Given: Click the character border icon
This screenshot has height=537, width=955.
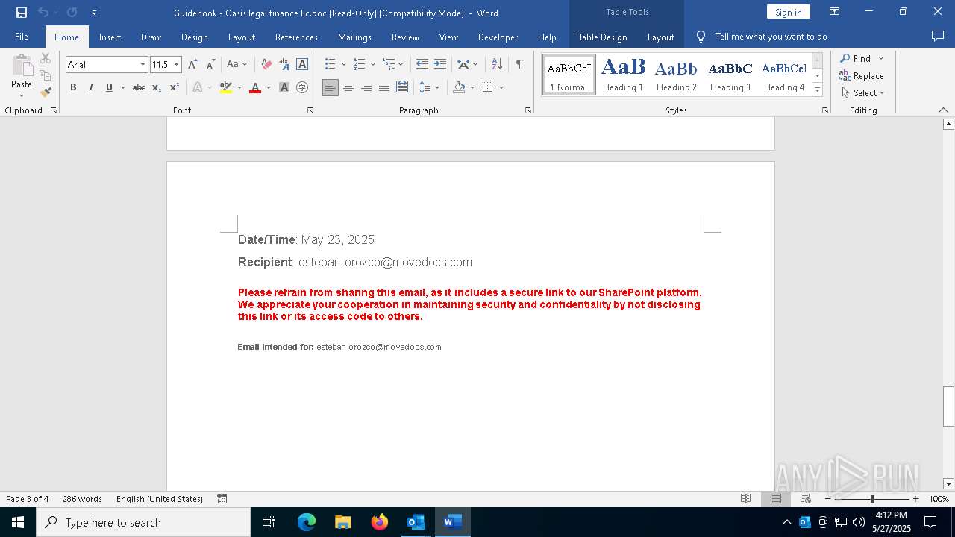Looking at the screenshot, I should [x=302, y=64].
